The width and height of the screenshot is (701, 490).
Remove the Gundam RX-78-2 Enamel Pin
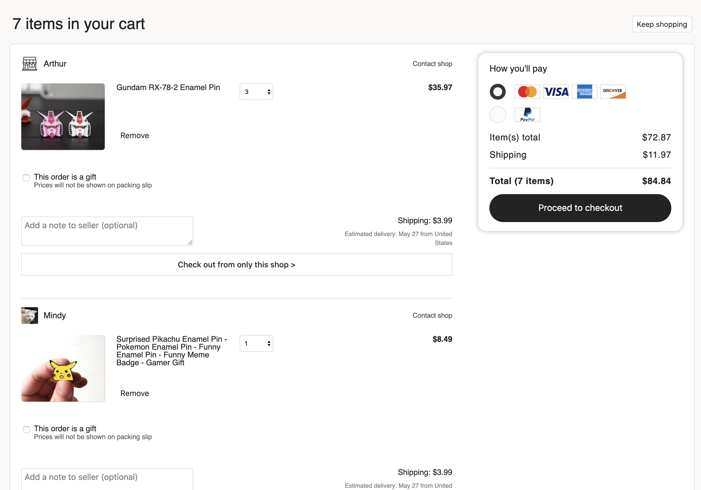(x=134, y=135)
